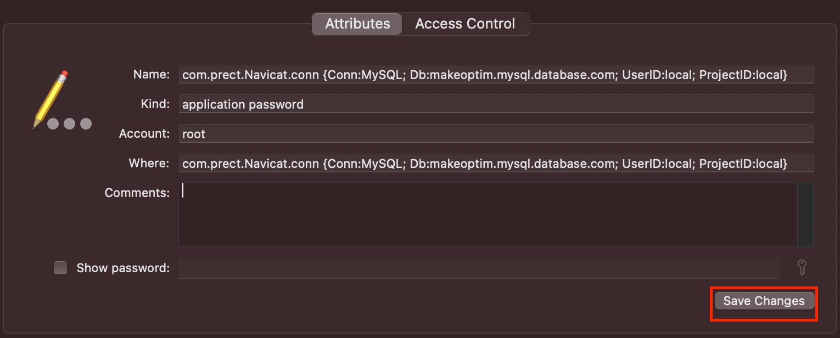Viewport: 840px width, 338px height.
Task: Save Changes to the keychain item
Action: click(764, 301)
